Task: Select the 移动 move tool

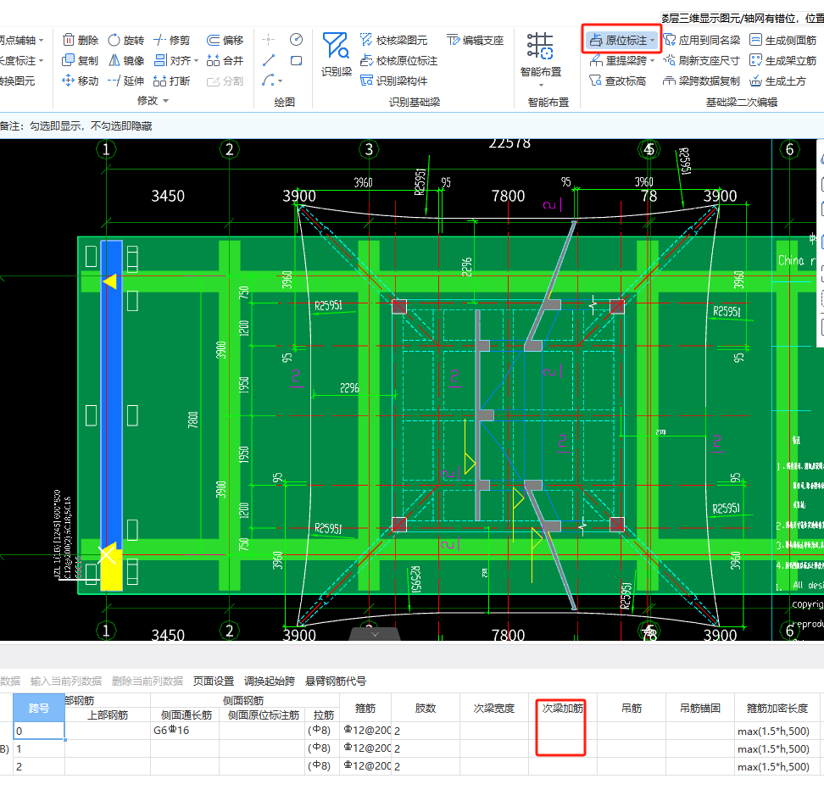Action: tap(81, 81)
